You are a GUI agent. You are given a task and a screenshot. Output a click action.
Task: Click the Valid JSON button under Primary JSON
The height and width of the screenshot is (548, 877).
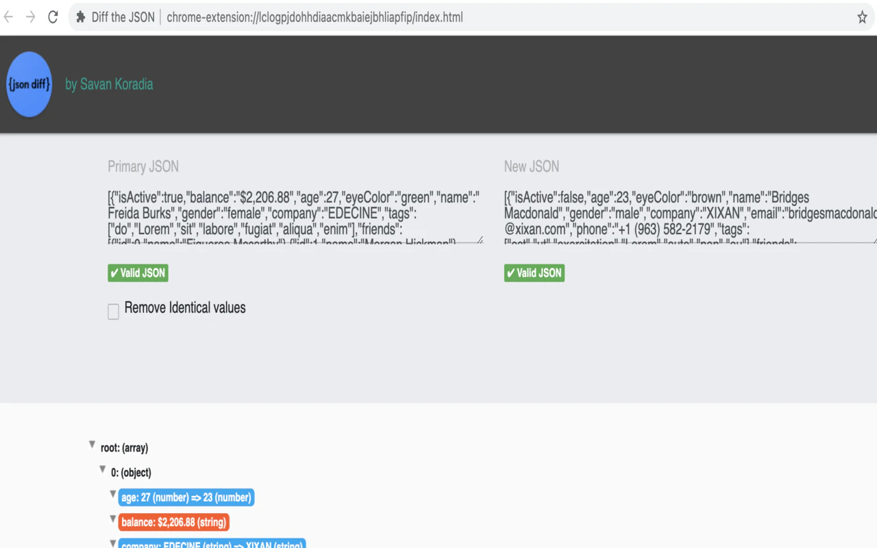tap(138, 273)
